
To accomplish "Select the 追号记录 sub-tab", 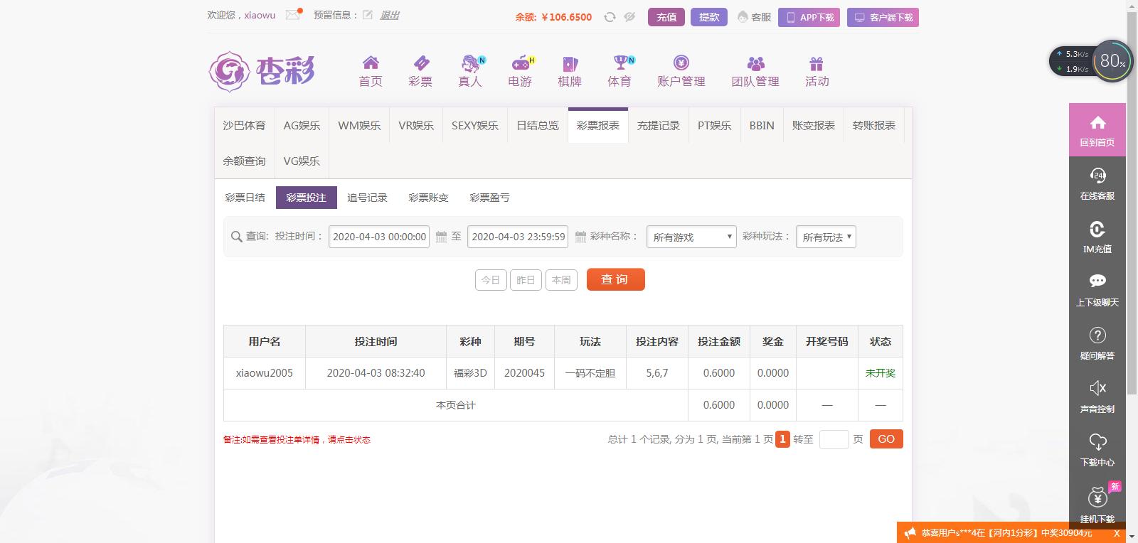I will tap(367, 198).
